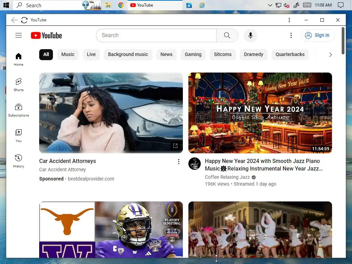Click the page vertical scrollbar
The width and height of the screenshot is (352, 264).
click(343, 41)
